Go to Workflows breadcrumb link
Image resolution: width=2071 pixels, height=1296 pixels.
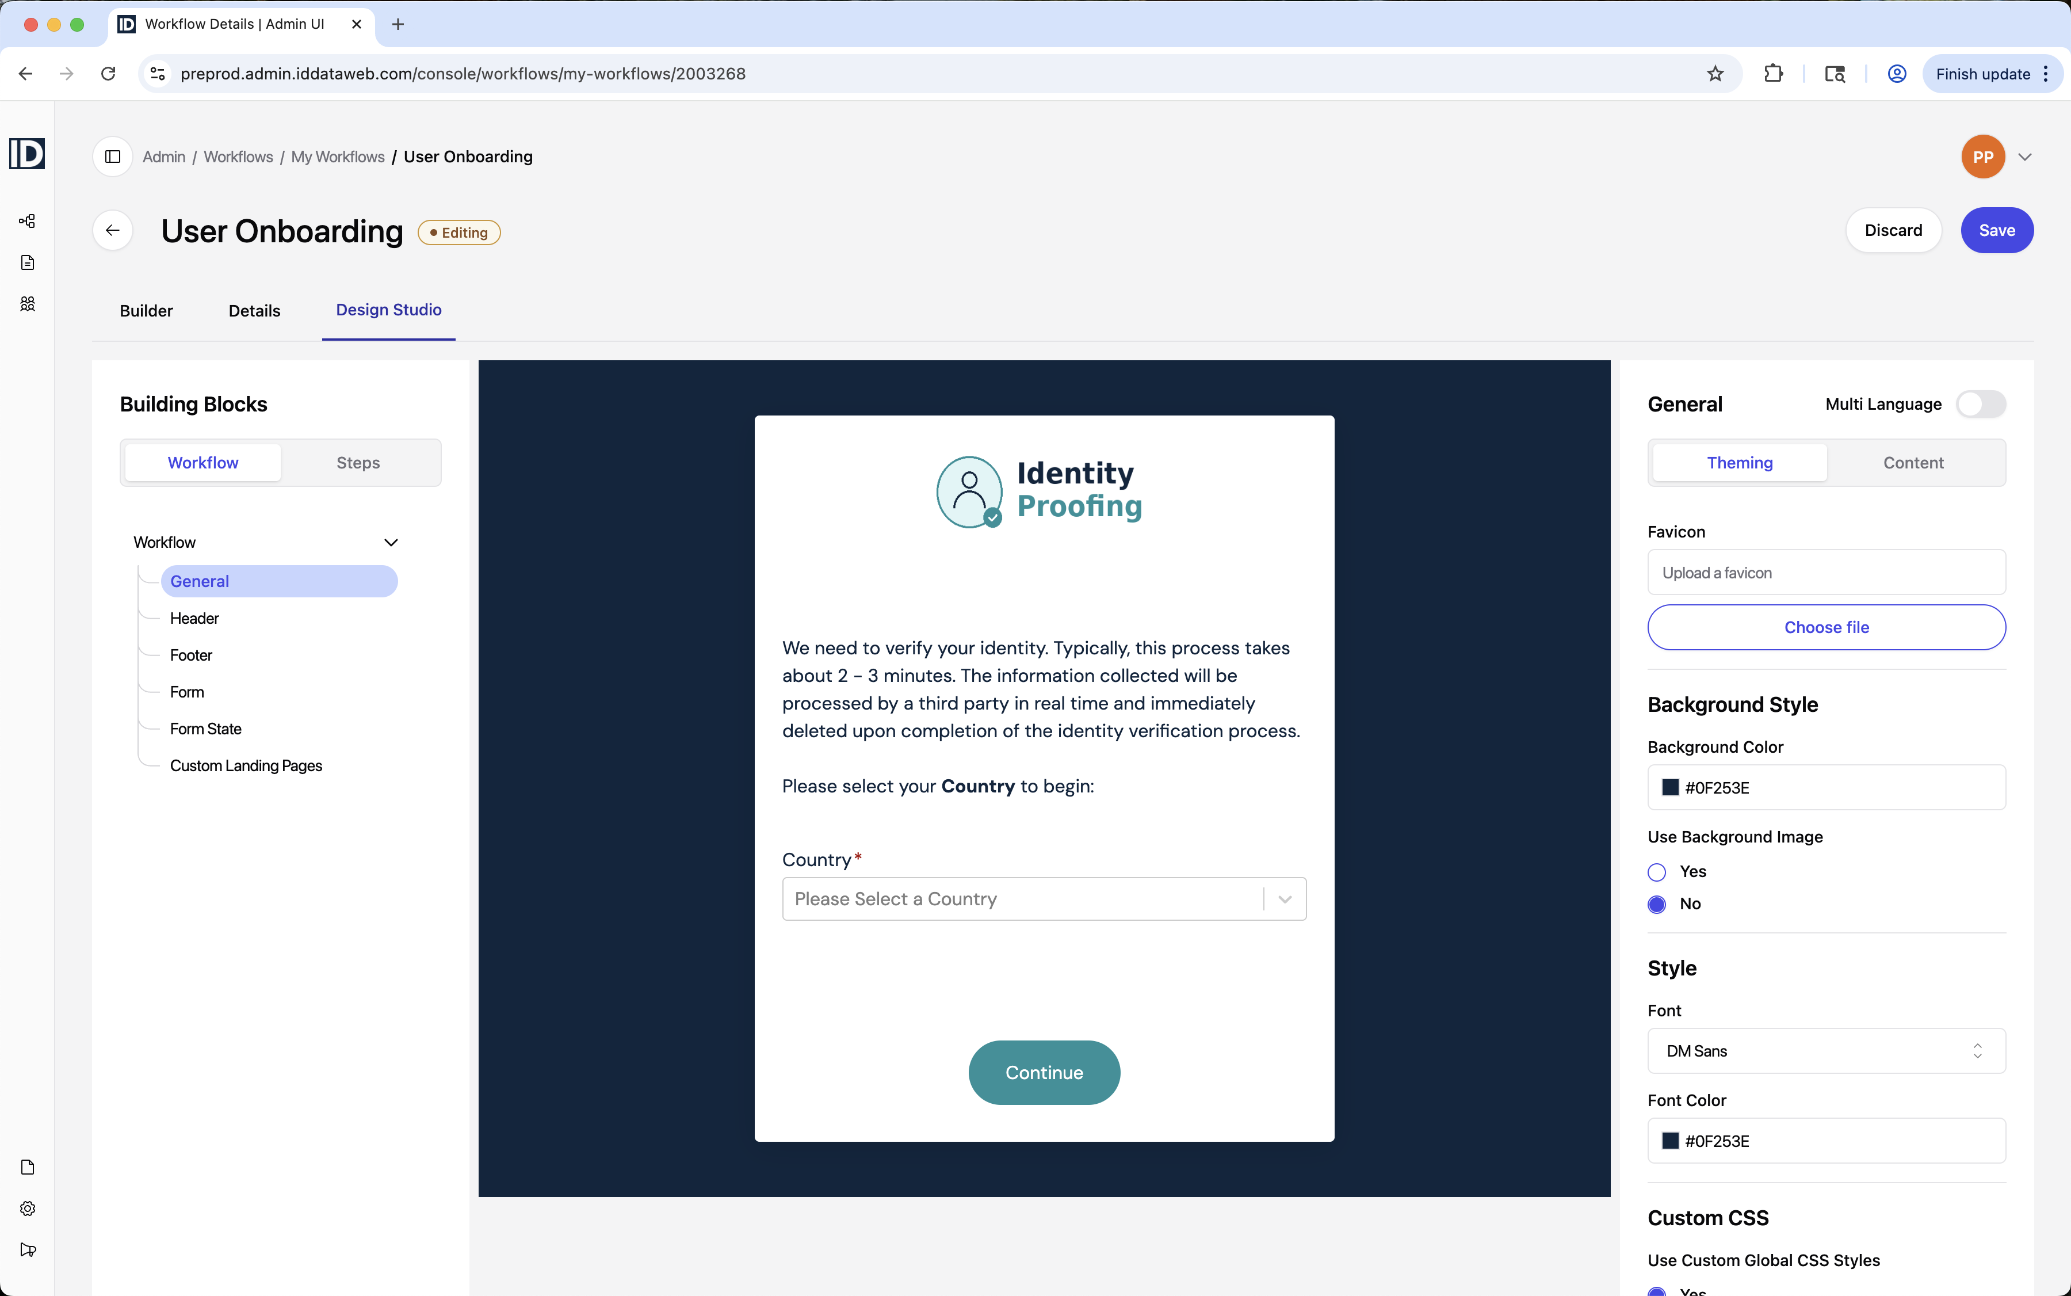pyautogui.click(x=238, y=157)
